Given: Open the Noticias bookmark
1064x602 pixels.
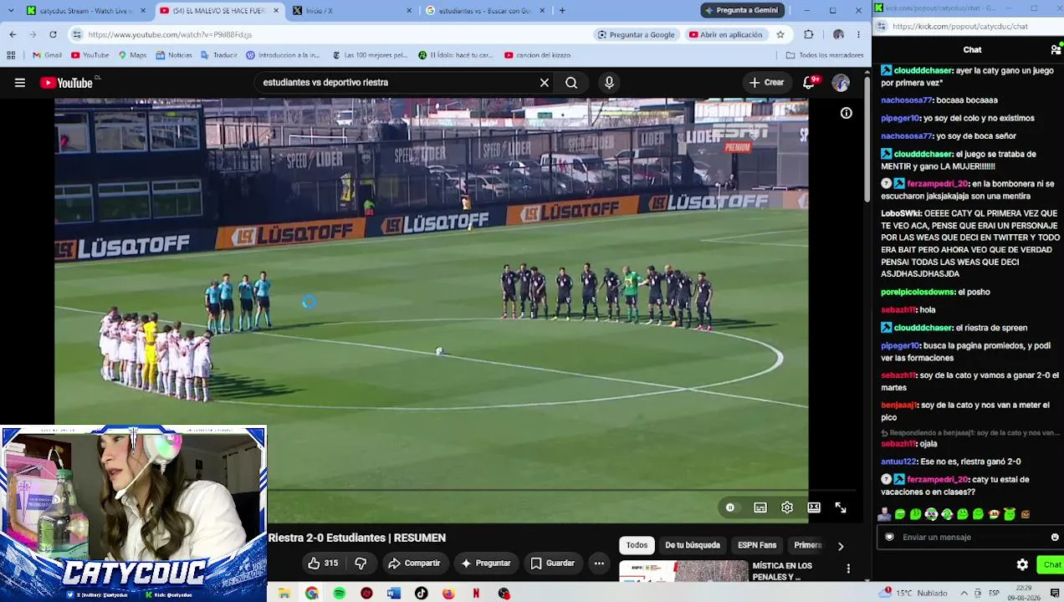Looking at the screenshot, I should coord(173,55).
